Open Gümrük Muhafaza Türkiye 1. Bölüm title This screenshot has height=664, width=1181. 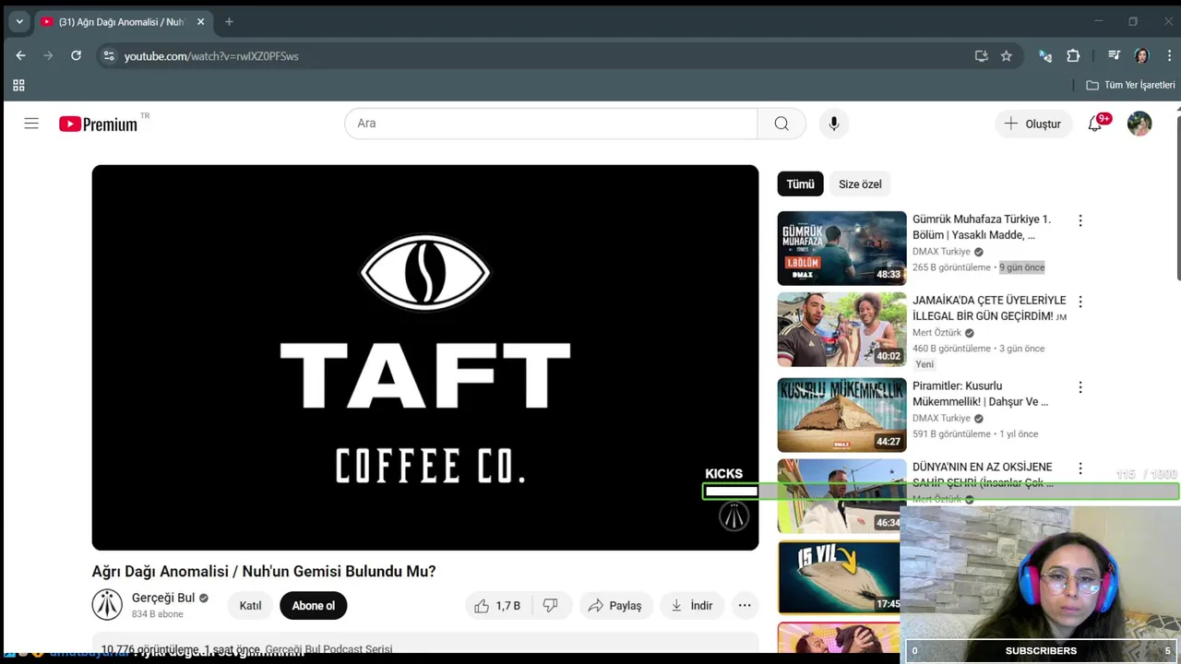click(x=982, y=227)
